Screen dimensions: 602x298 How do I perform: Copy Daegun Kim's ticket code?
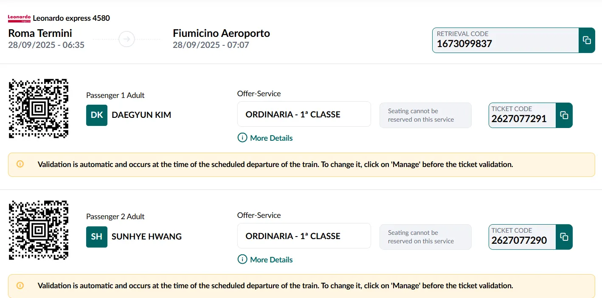[x=564, y=115]
